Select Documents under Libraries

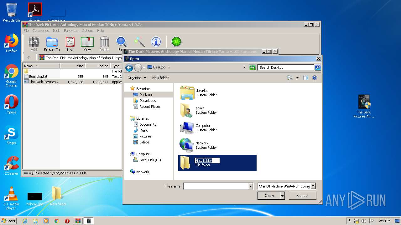[x=148, y=124]
